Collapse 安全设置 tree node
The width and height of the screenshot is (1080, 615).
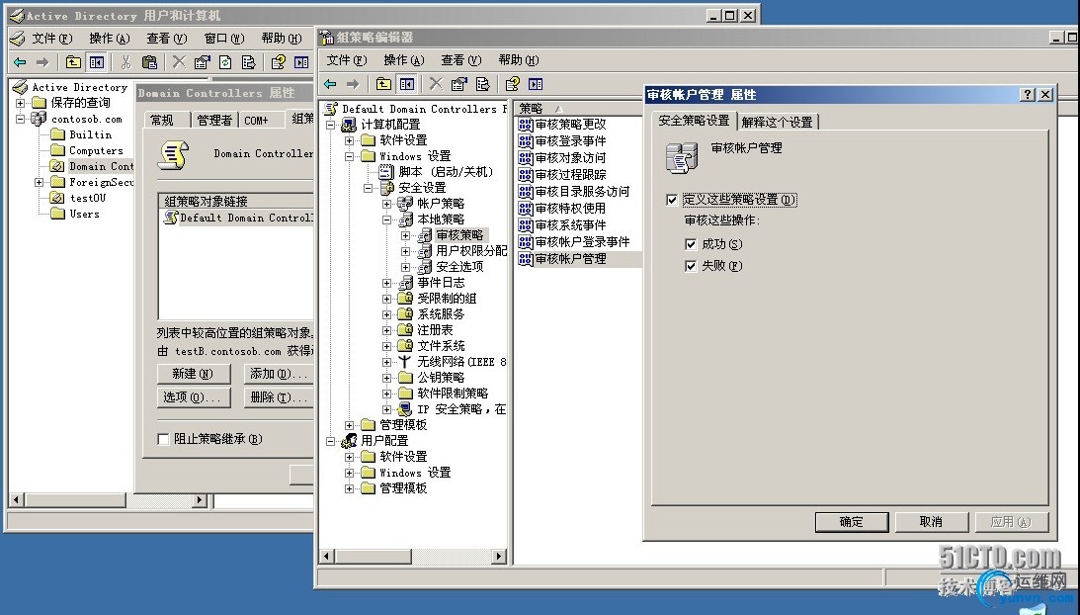(368, 188)
